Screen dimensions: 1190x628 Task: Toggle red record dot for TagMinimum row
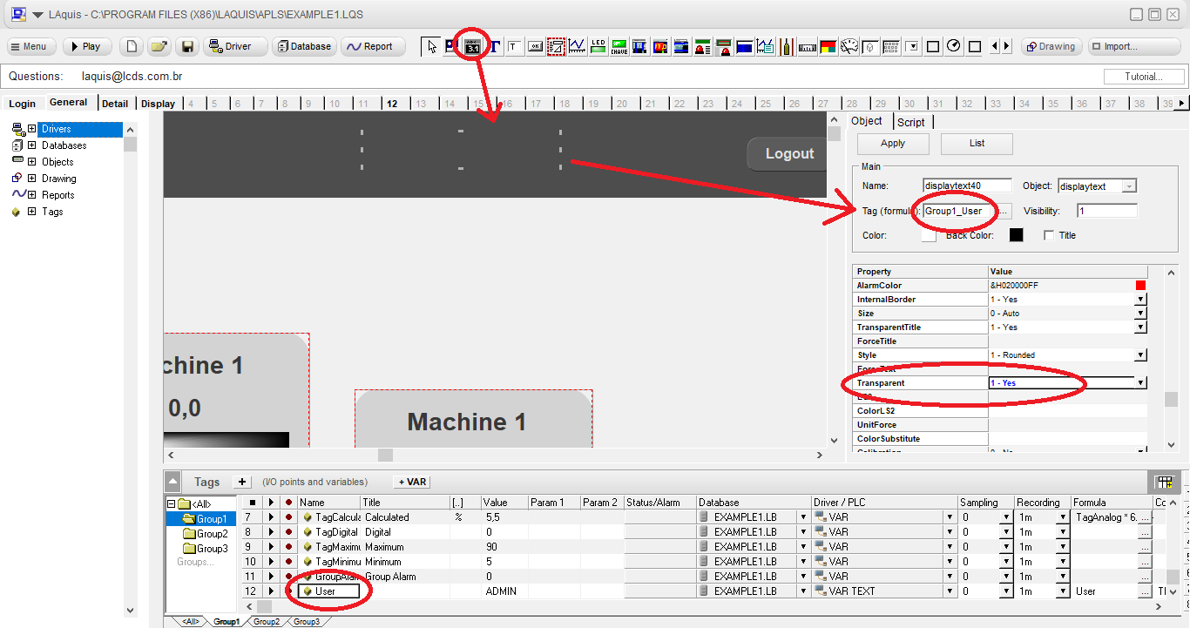point(288,562)
